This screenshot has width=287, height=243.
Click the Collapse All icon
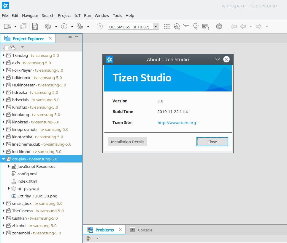click(6, 47)
